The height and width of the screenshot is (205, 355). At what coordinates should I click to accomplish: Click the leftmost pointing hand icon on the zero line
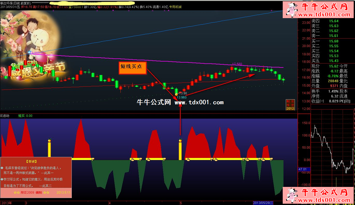[x=93, y=159]
